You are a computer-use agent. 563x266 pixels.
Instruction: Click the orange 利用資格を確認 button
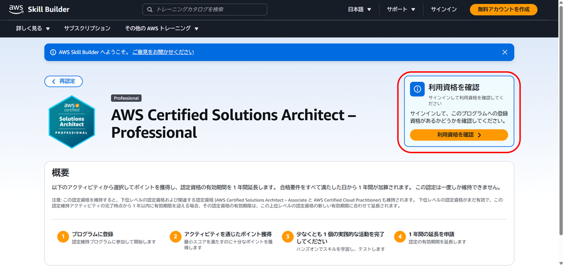pos(459,135)
